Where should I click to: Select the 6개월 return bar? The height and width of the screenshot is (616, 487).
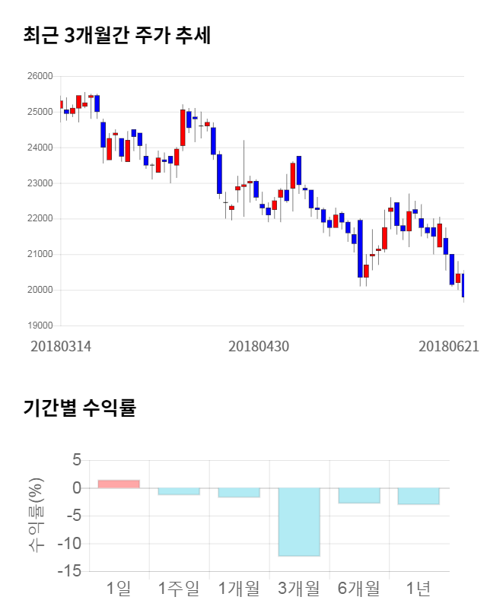tap(359, 495)
